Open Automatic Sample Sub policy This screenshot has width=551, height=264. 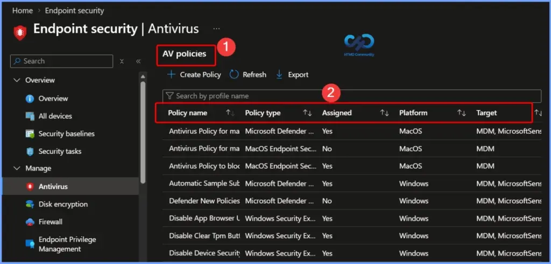coord(204,183)
